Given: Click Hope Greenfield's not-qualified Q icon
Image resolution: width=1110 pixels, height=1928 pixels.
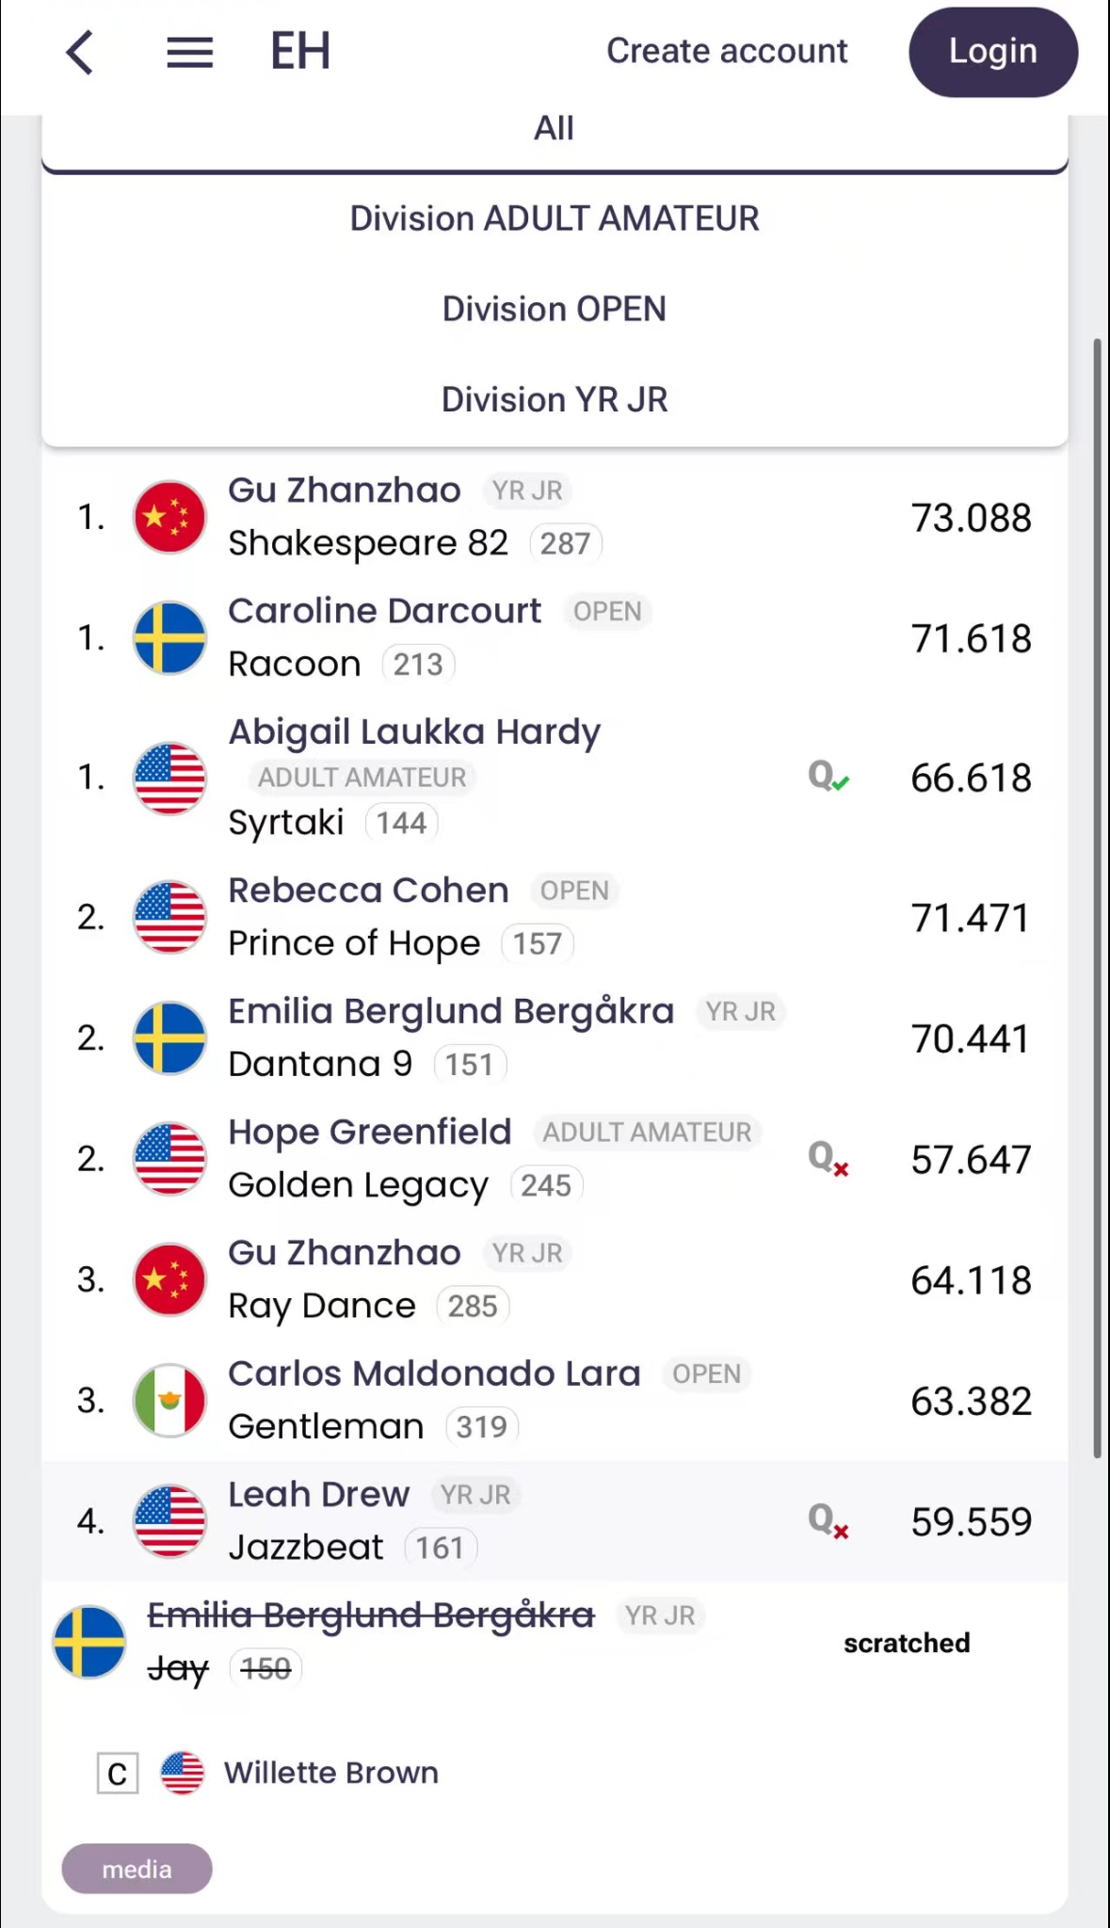Looking at the screenshot, I should 828,1158.
